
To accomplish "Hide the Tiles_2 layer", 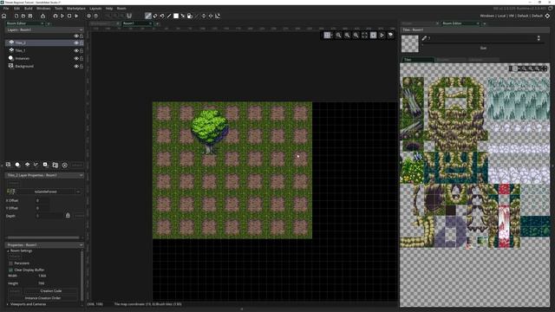I will tap(76, 42).
